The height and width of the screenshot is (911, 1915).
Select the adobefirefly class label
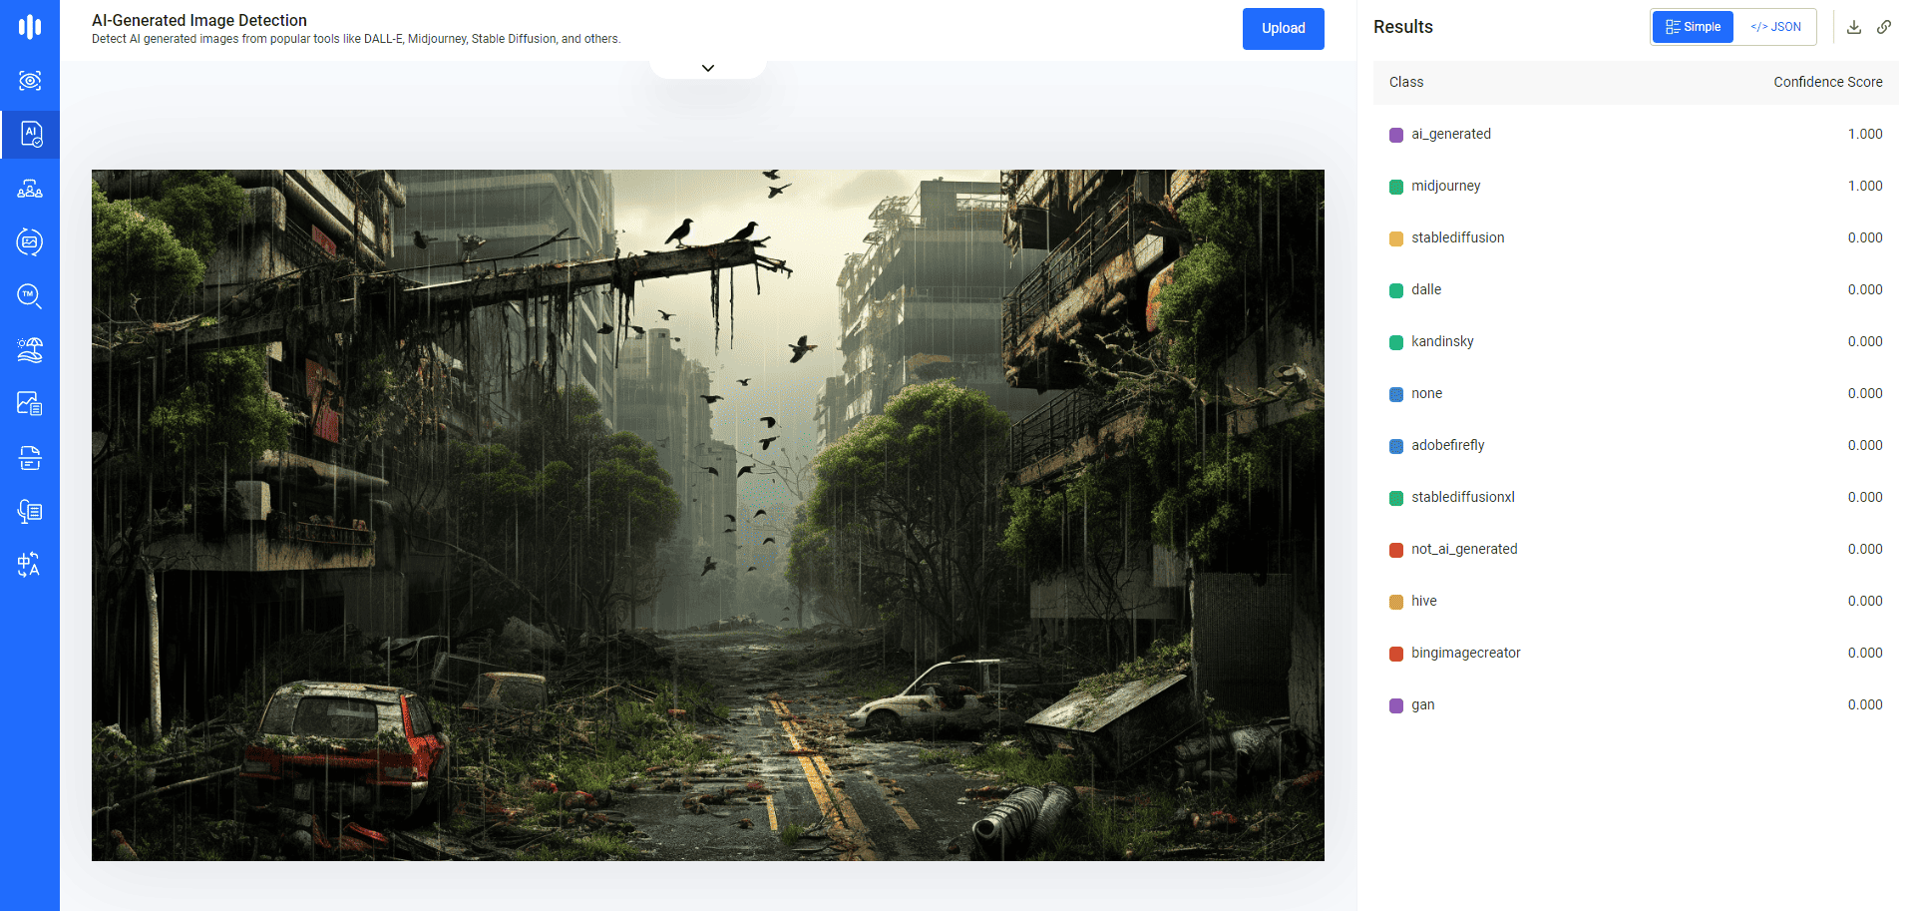(1448, 445)
